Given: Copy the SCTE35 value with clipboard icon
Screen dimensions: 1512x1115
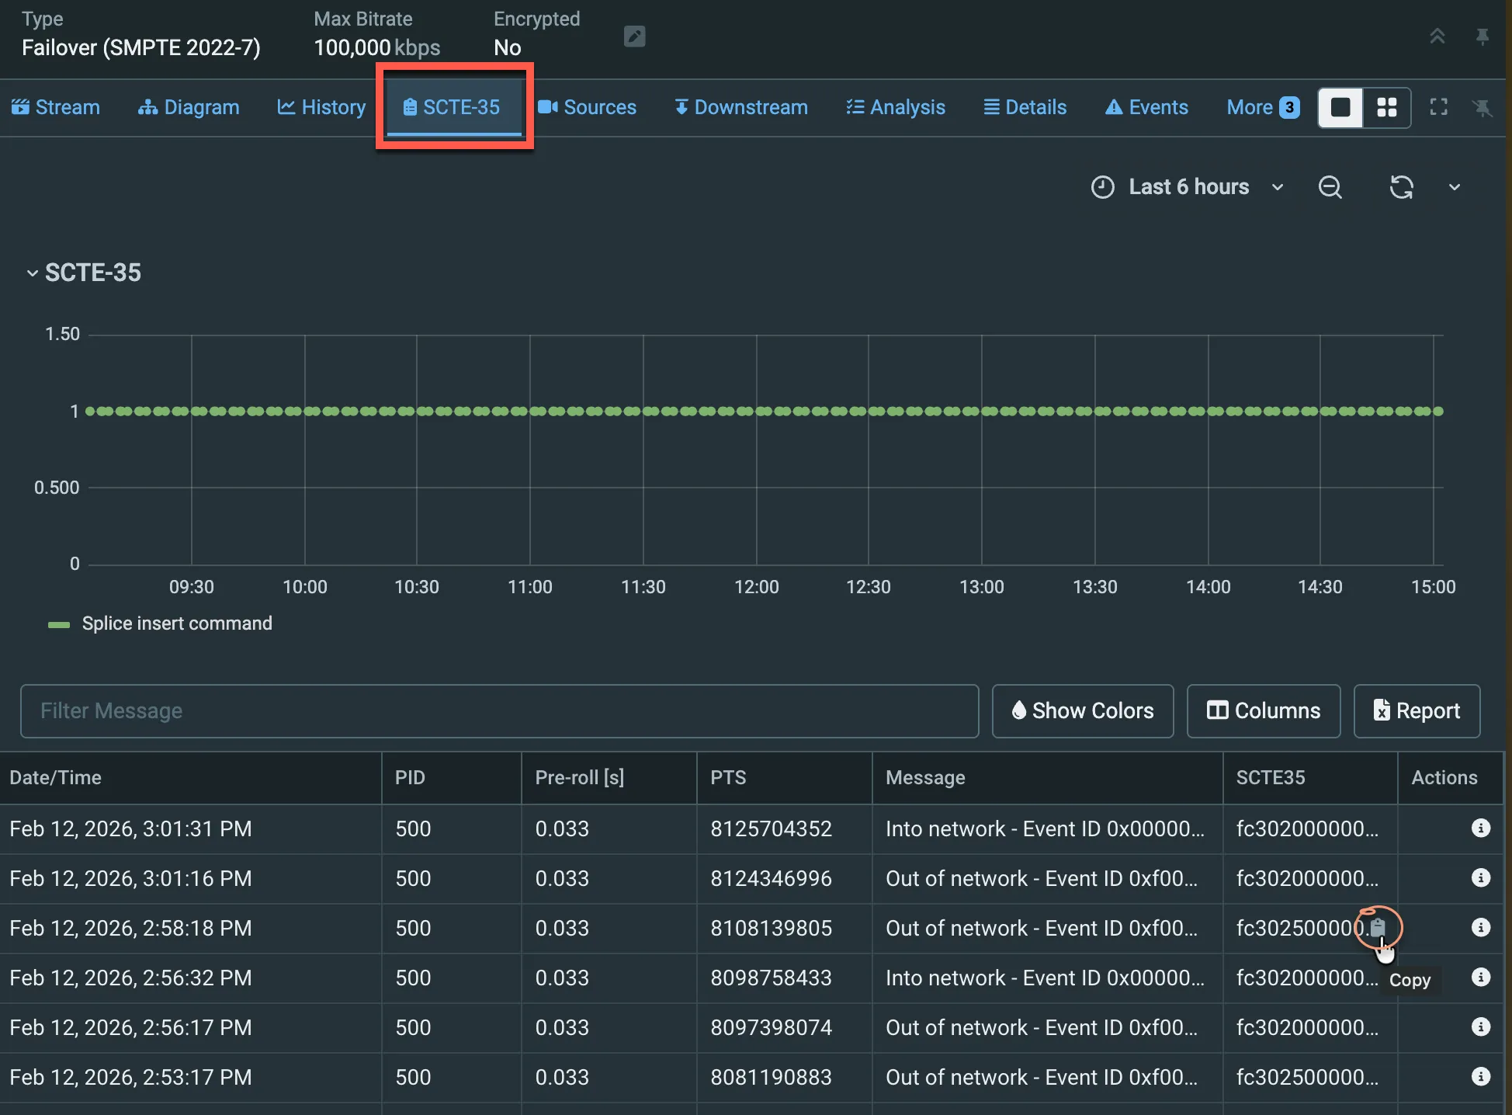Looking at the screenshot, I should tap(1378, 927).
